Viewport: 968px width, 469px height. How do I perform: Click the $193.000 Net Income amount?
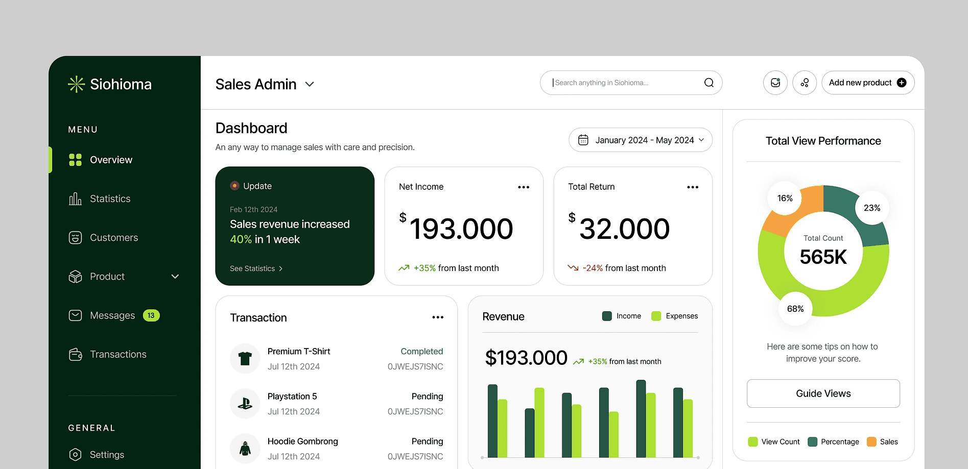[x=456, y=228]
